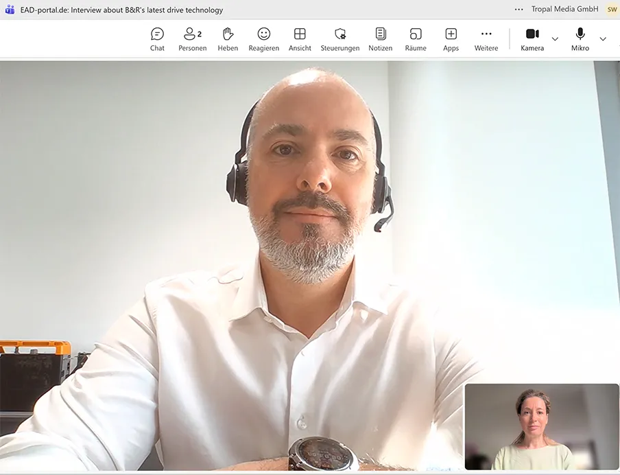The width and height of the screenshot is (620, 475).
Task: Open the Apps panel
Action: point(451,38)
